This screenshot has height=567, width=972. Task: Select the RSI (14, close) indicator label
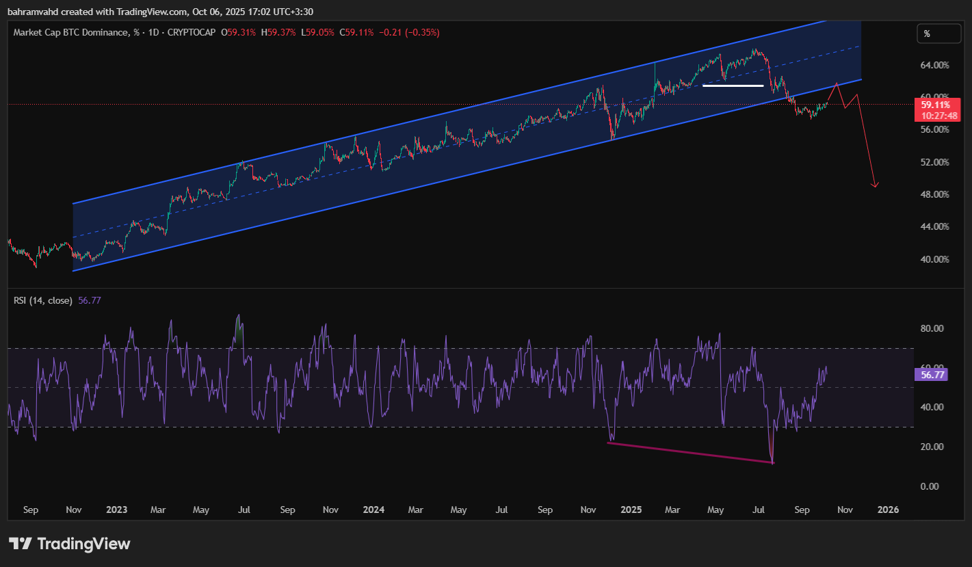[x=42, y=300]
